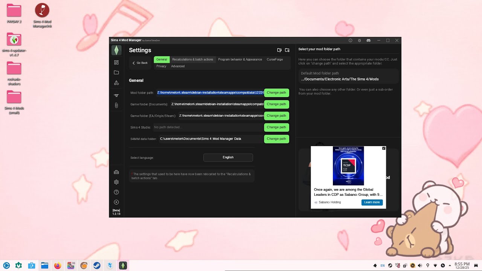This screenshot has height=271, width=482.
Task: Launch Firefox from the taskbar
Action: 58,265
